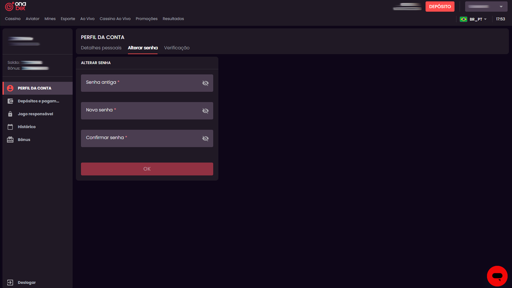
Task: Toggle Confirmar senha eye icon
Action: (205, 138)
